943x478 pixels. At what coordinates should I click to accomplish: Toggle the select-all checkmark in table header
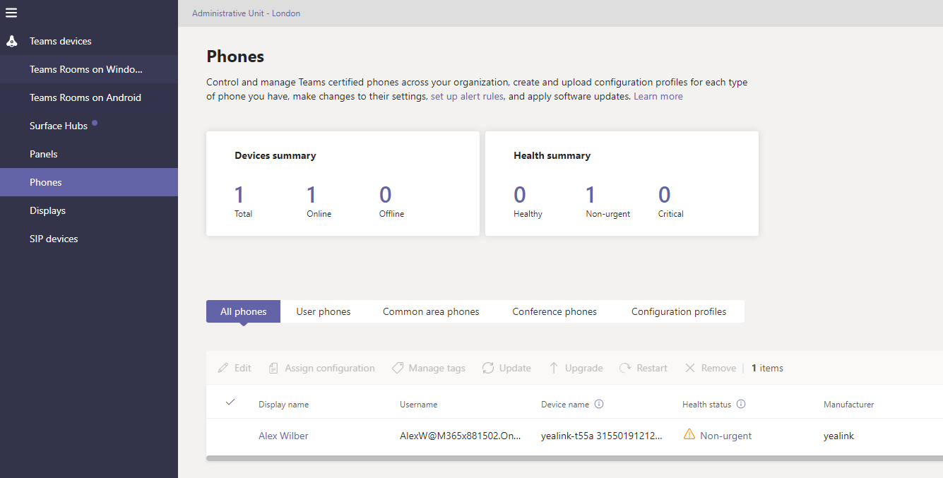point(230,402)
